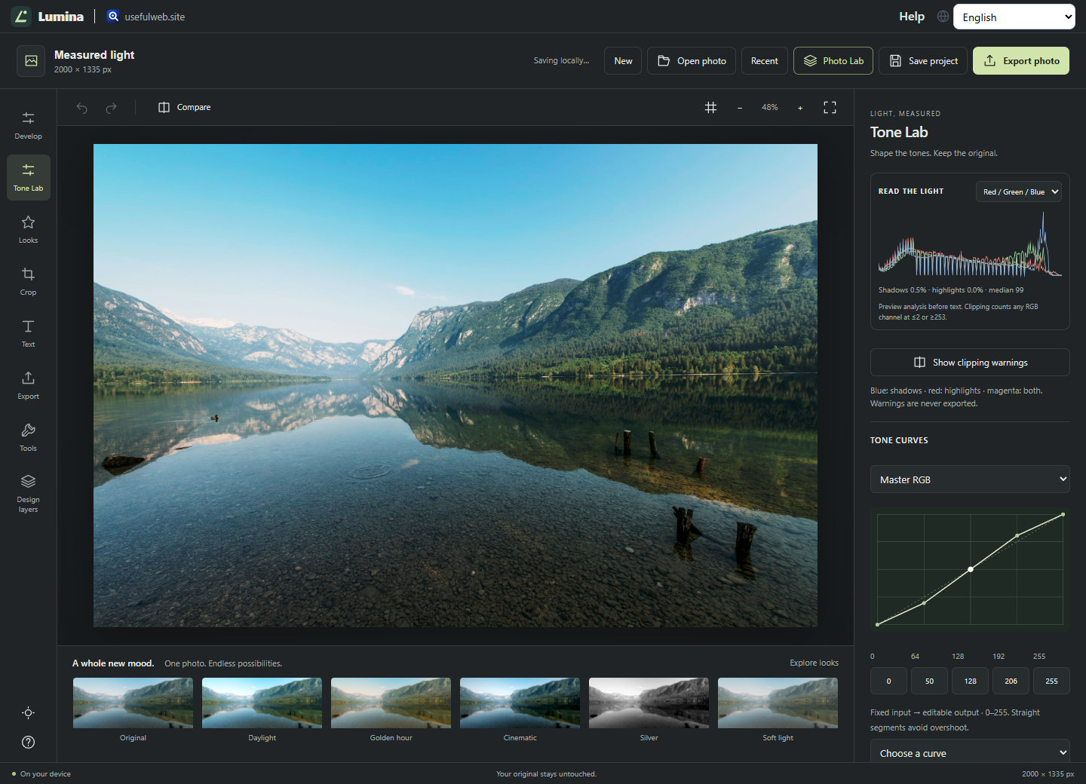Toggle Compare before and after view

point(185,108)
